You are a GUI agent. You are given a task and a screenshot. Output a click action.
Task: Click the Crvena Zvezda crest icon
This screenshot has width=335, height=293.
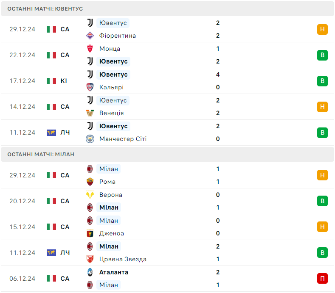(x=90, y=259)
